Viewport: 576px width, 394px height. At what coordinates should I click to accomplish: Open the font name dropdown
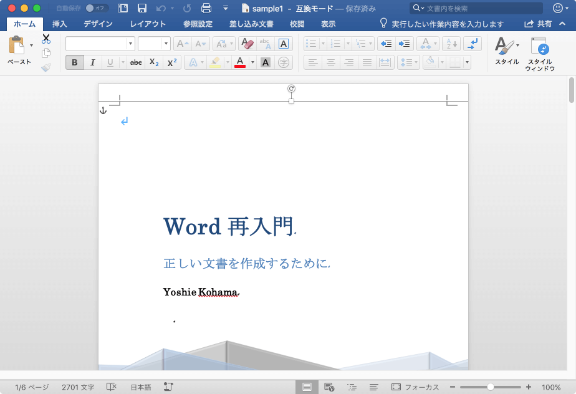(130, 44)
